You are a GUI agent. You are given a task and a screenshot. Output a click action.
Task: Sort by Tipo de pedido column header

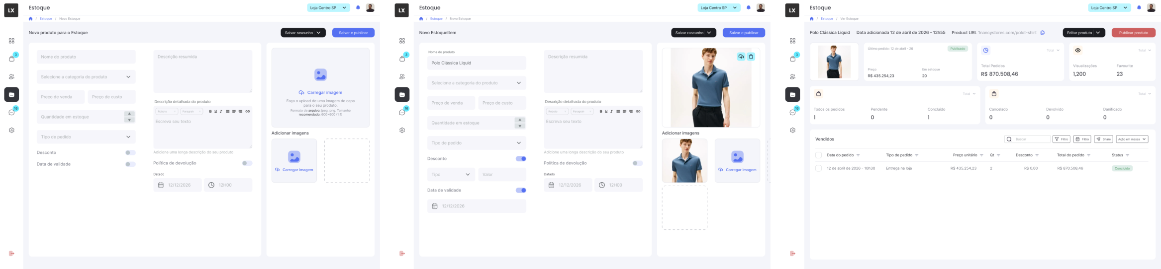click(902, 155)
